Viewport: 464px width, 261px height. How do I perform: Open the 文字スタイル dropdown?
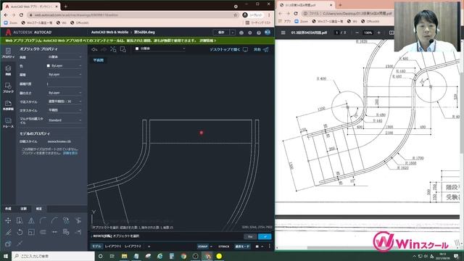(x=65, y=110)
